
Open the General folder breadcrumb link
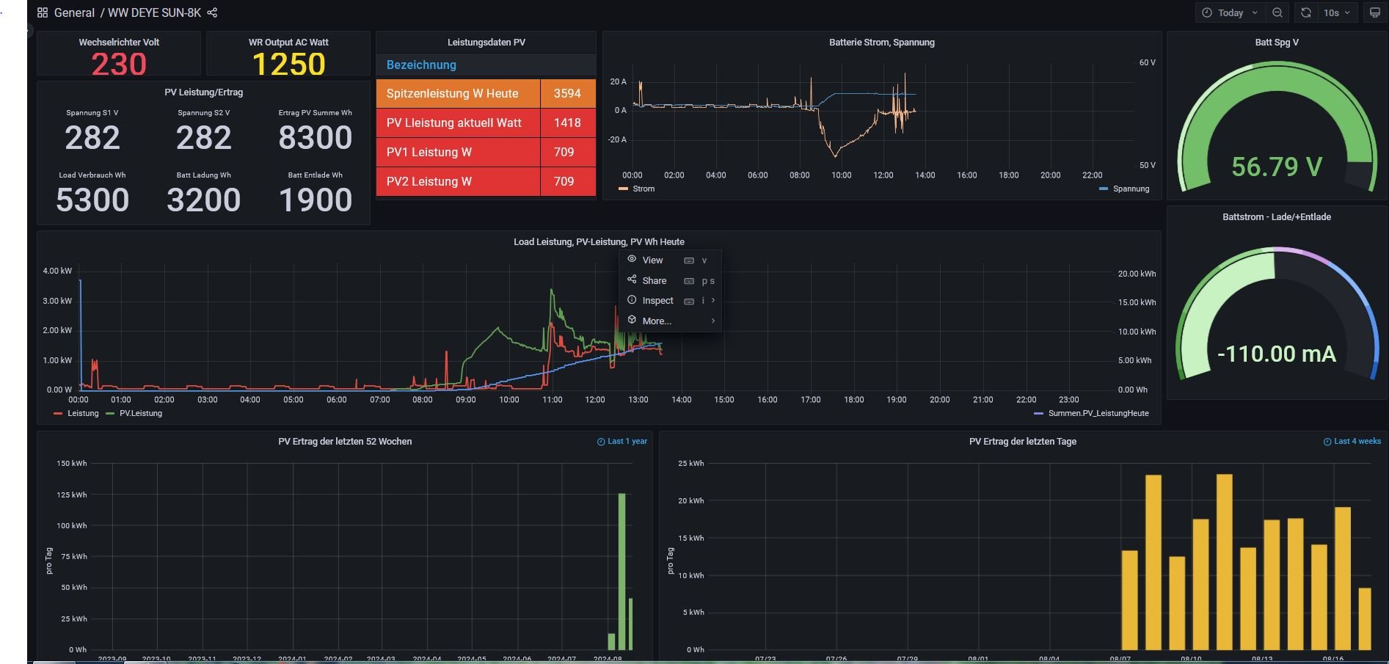[74, 12]
